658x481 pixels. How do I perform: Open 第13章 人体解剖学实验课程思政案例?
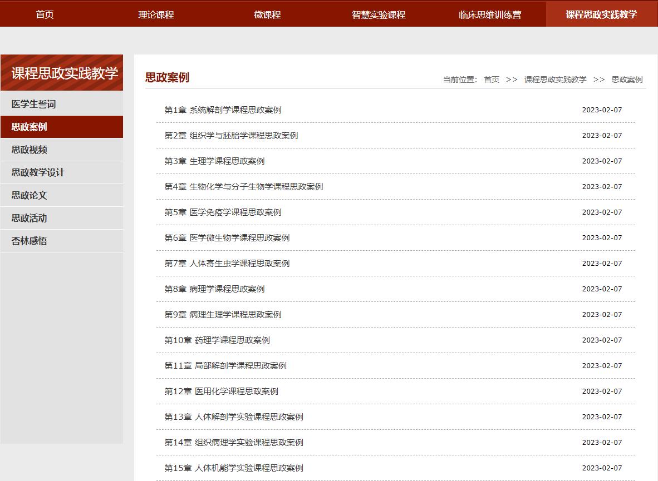point(234,417)
